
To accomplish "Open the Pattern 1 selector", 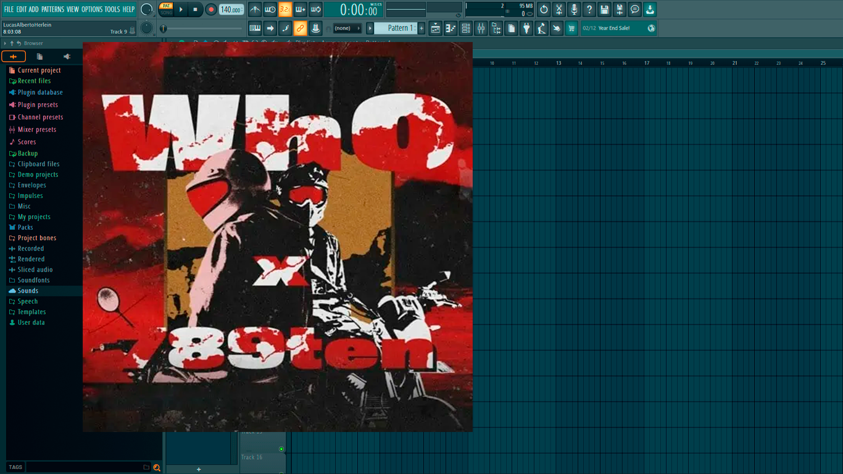I will [x=396, y=28].
